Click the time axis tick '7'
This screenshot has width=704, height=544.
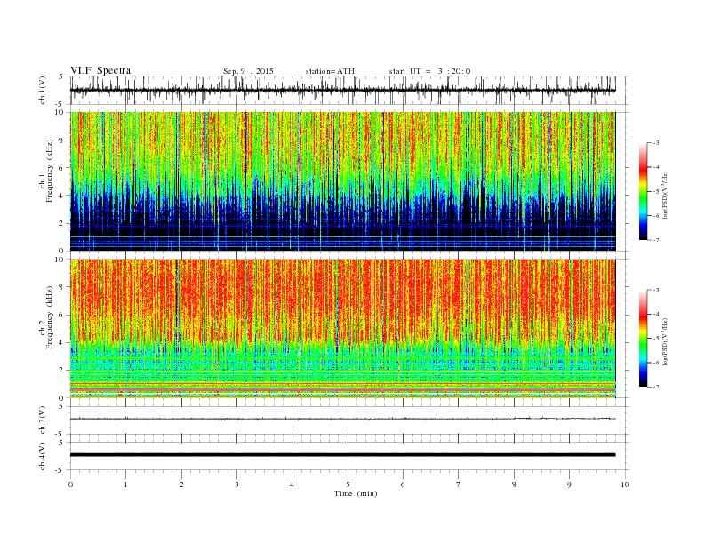[x=459, y=484]
